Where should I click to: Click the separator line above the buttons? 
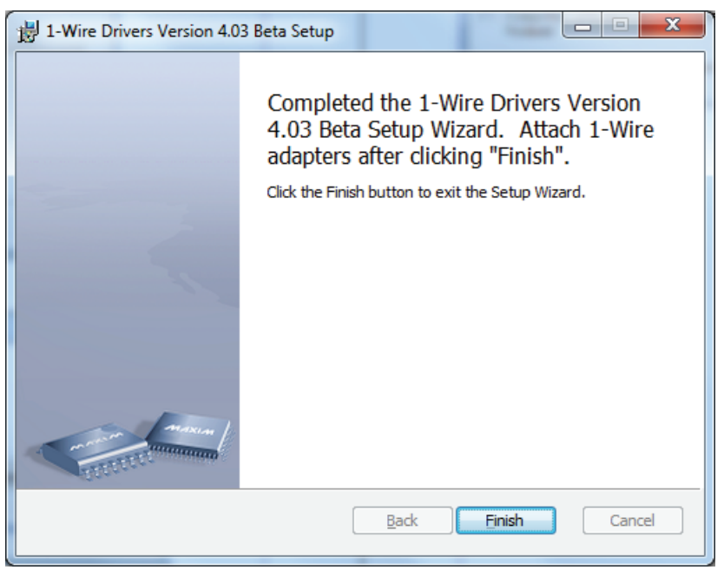point(469,488)
